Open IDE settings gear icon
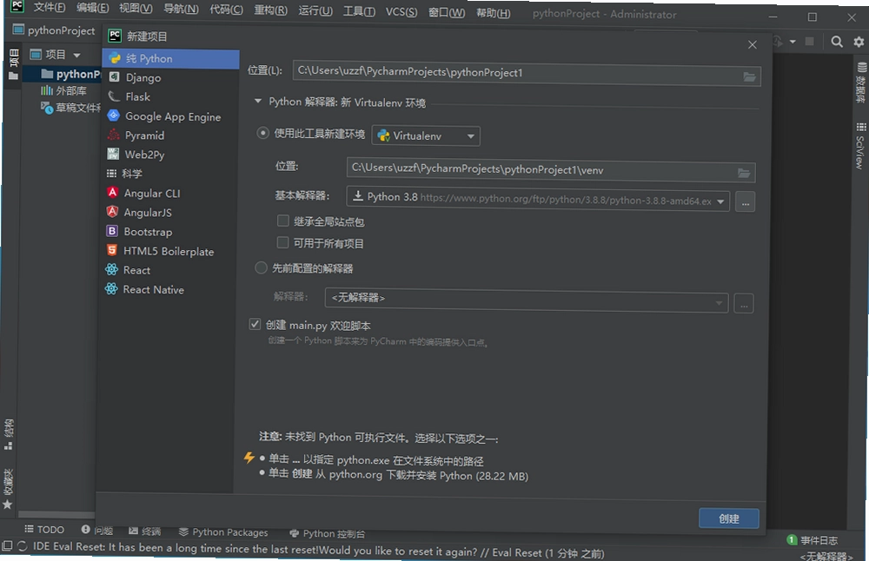The width and height of the screenshot is (869, 561). [859, 42]
